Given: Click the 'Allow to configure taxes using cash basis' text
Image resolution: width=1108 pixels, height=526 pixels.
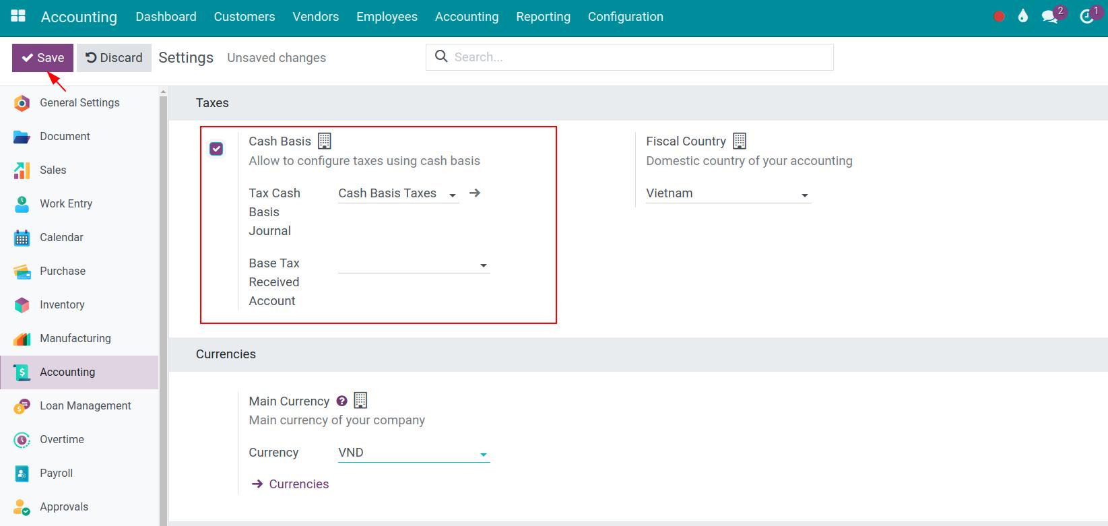Looking at the screenshot, I should pyautogui.click(x=364, y=161).
